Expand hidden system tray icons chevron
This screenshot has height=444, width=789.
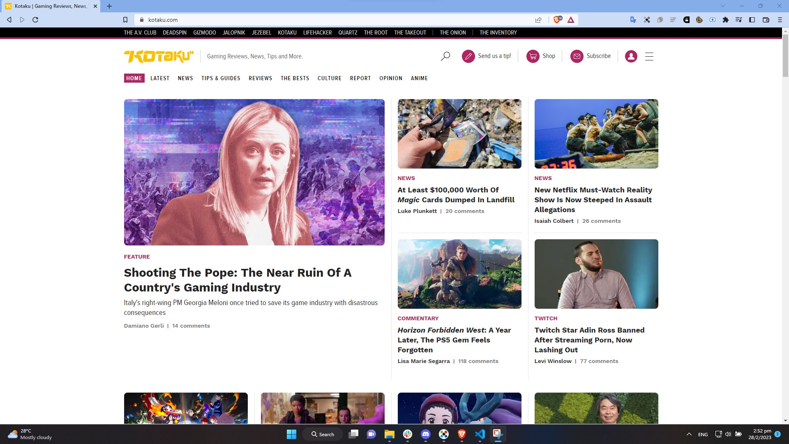pos(689,434)
